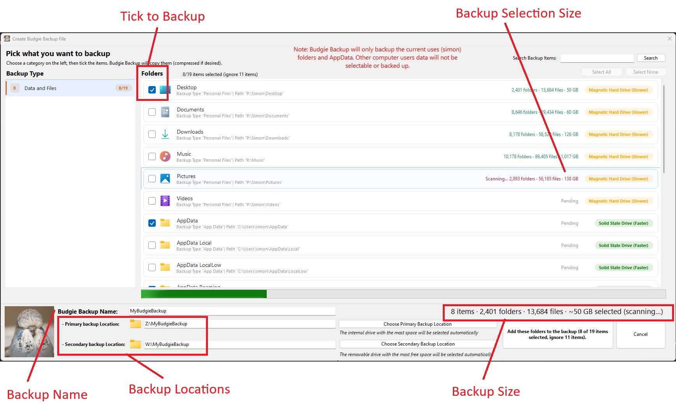
Task: Click the Cancel button
Action: [x=641, y=334]
